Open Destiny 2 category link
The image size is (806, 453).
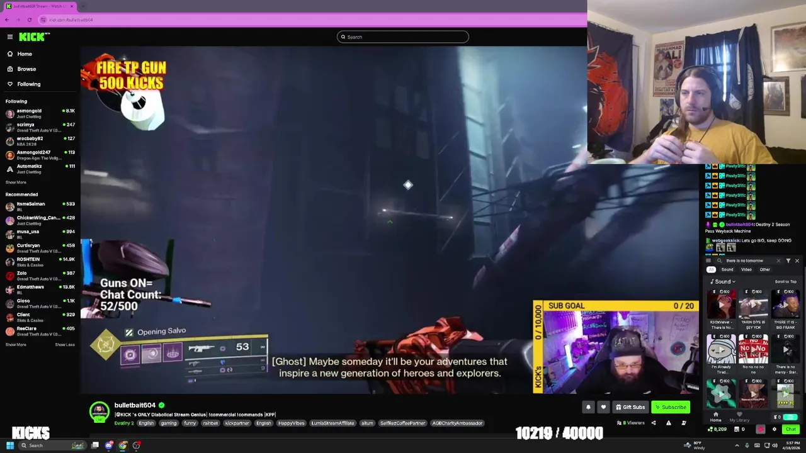124,423
